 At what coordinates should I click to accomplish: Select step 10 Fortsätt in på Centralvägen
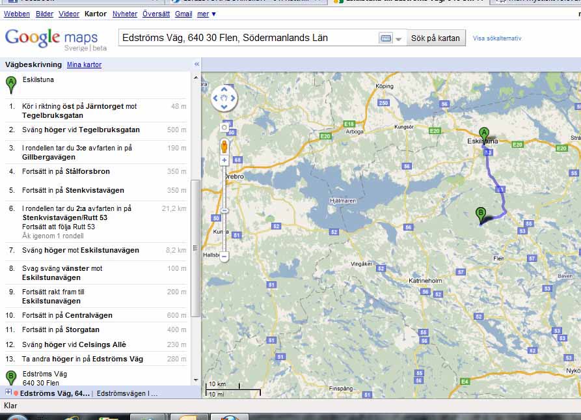click(96, 315)
